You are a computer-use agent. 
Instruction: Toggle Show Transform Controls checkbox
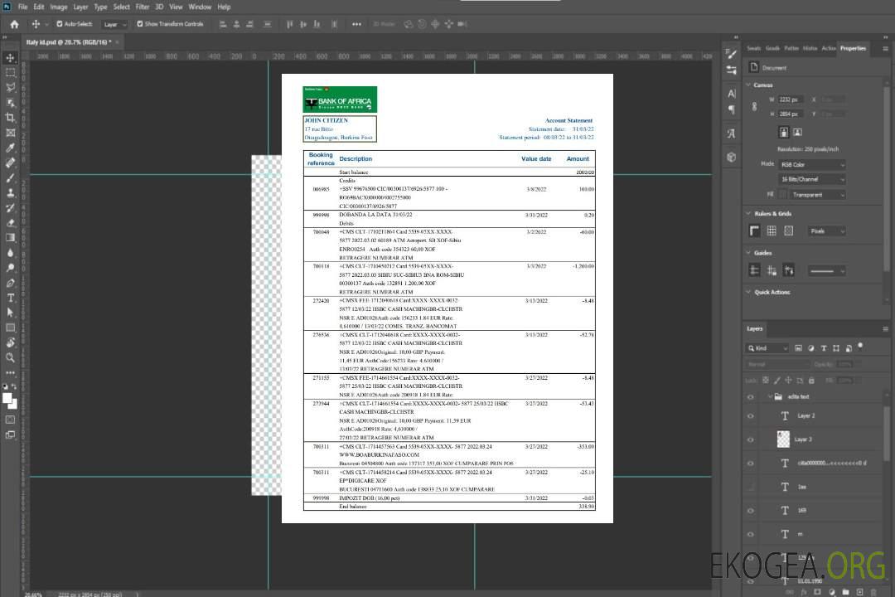pos(139,24)
